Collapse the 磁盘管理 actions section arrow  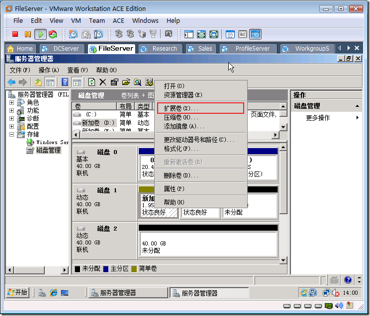(x=357, y=106)
